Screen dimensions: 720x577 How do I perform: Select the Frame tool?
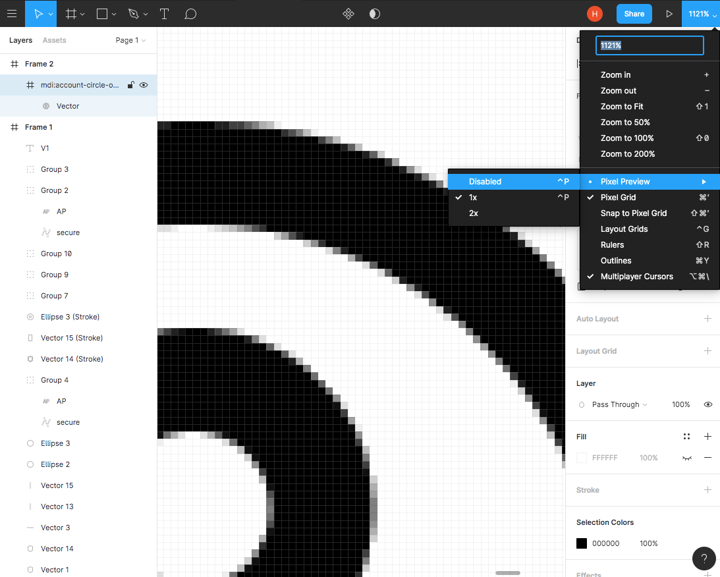click(71, 13)
